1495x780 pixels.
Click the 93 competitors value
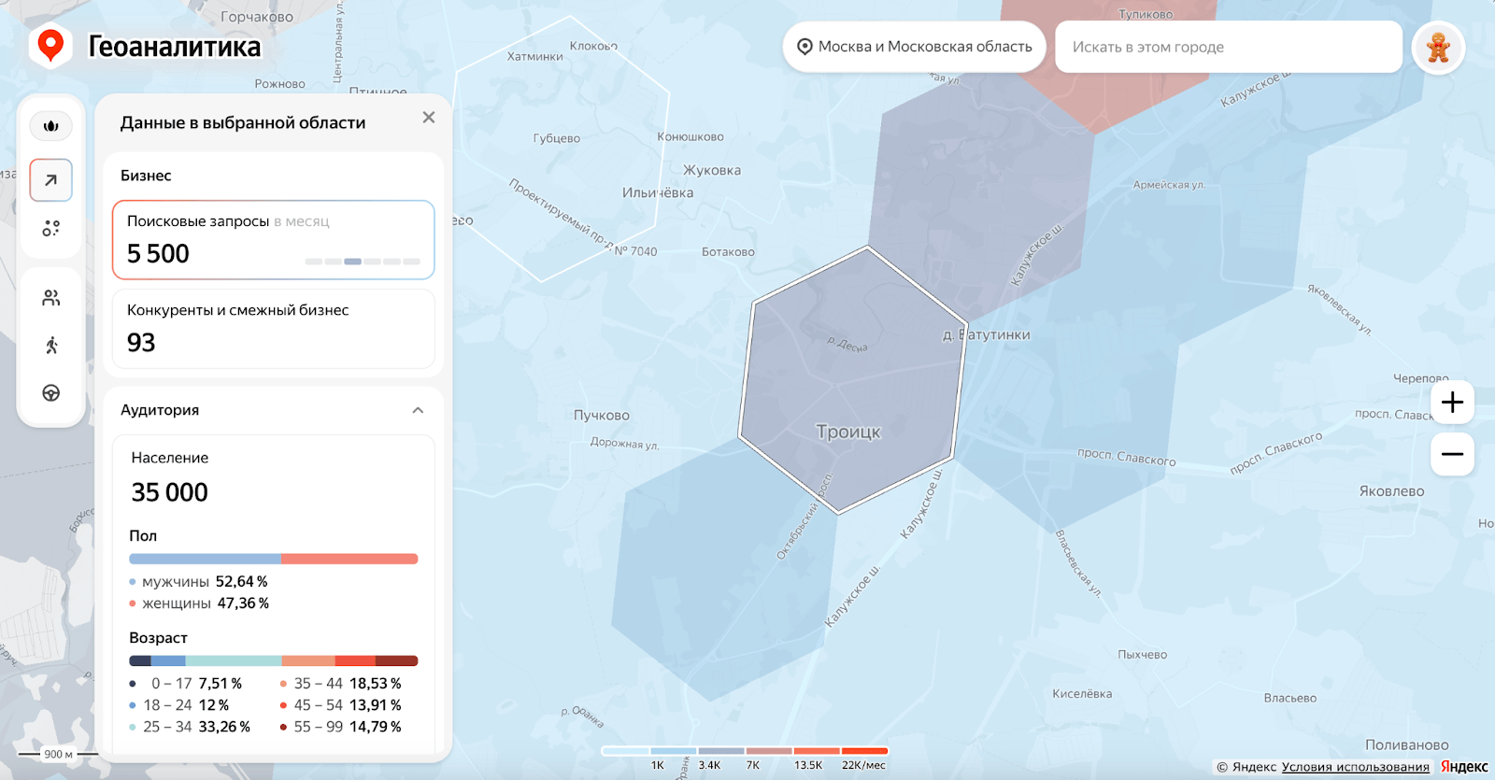pyautogui.click(x=141, y=343)
